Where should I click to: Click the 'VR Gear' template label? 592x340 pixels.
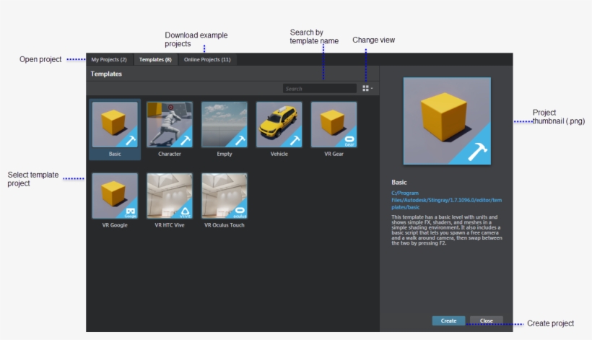pos(334,154)
